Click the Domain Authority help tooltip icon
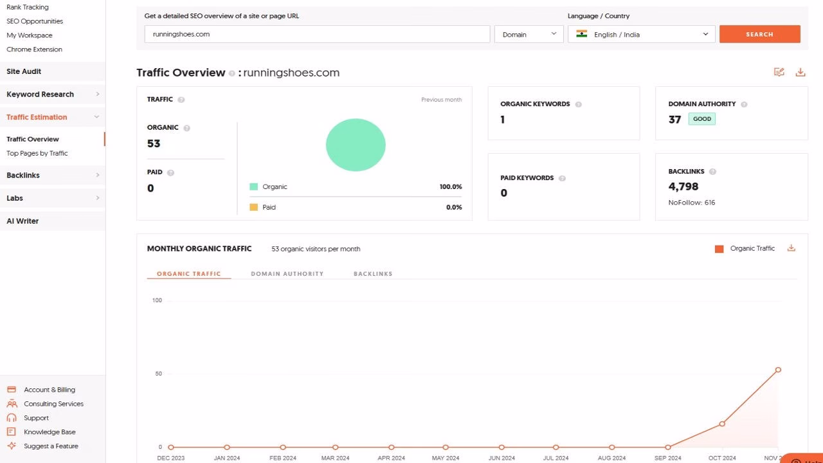This screenshot has width=823, height=463. click(x=744, y=104)
